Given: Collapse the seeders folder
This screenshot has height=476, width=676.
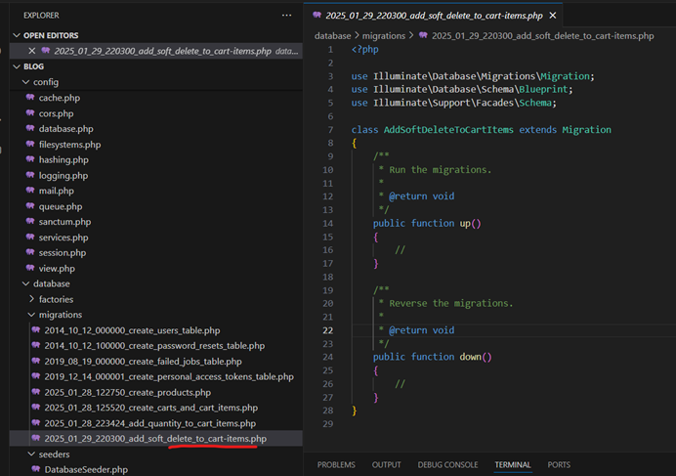Looking at the screenshot, I should point(31,454).
